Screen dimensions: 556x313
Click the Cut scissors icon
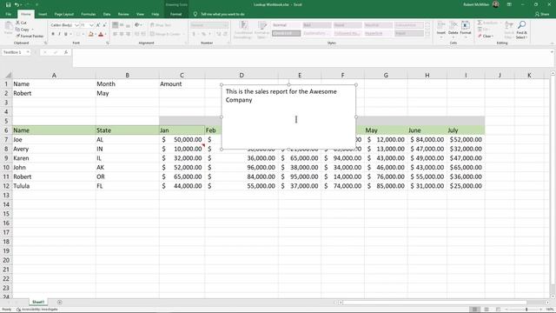pos(17,23)
